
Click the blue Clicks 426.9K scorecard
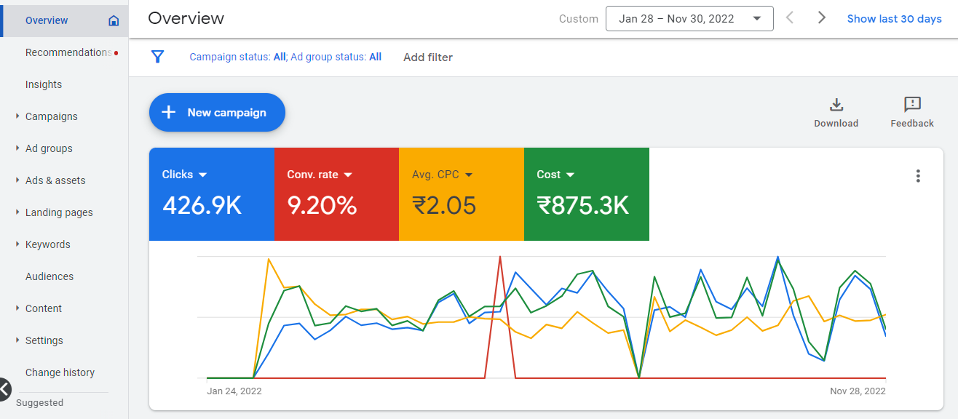click(212, 194)
